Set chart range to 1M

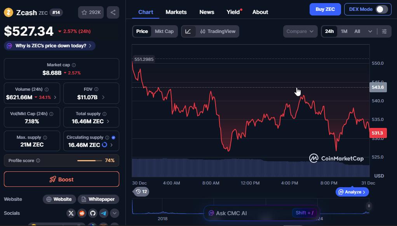tap(344, 31)
